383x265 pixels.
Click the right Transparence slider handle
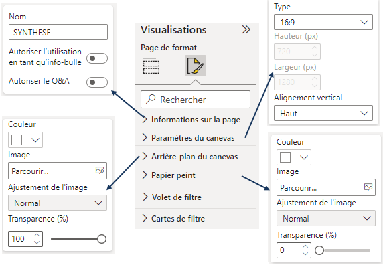tap(319, 250)
